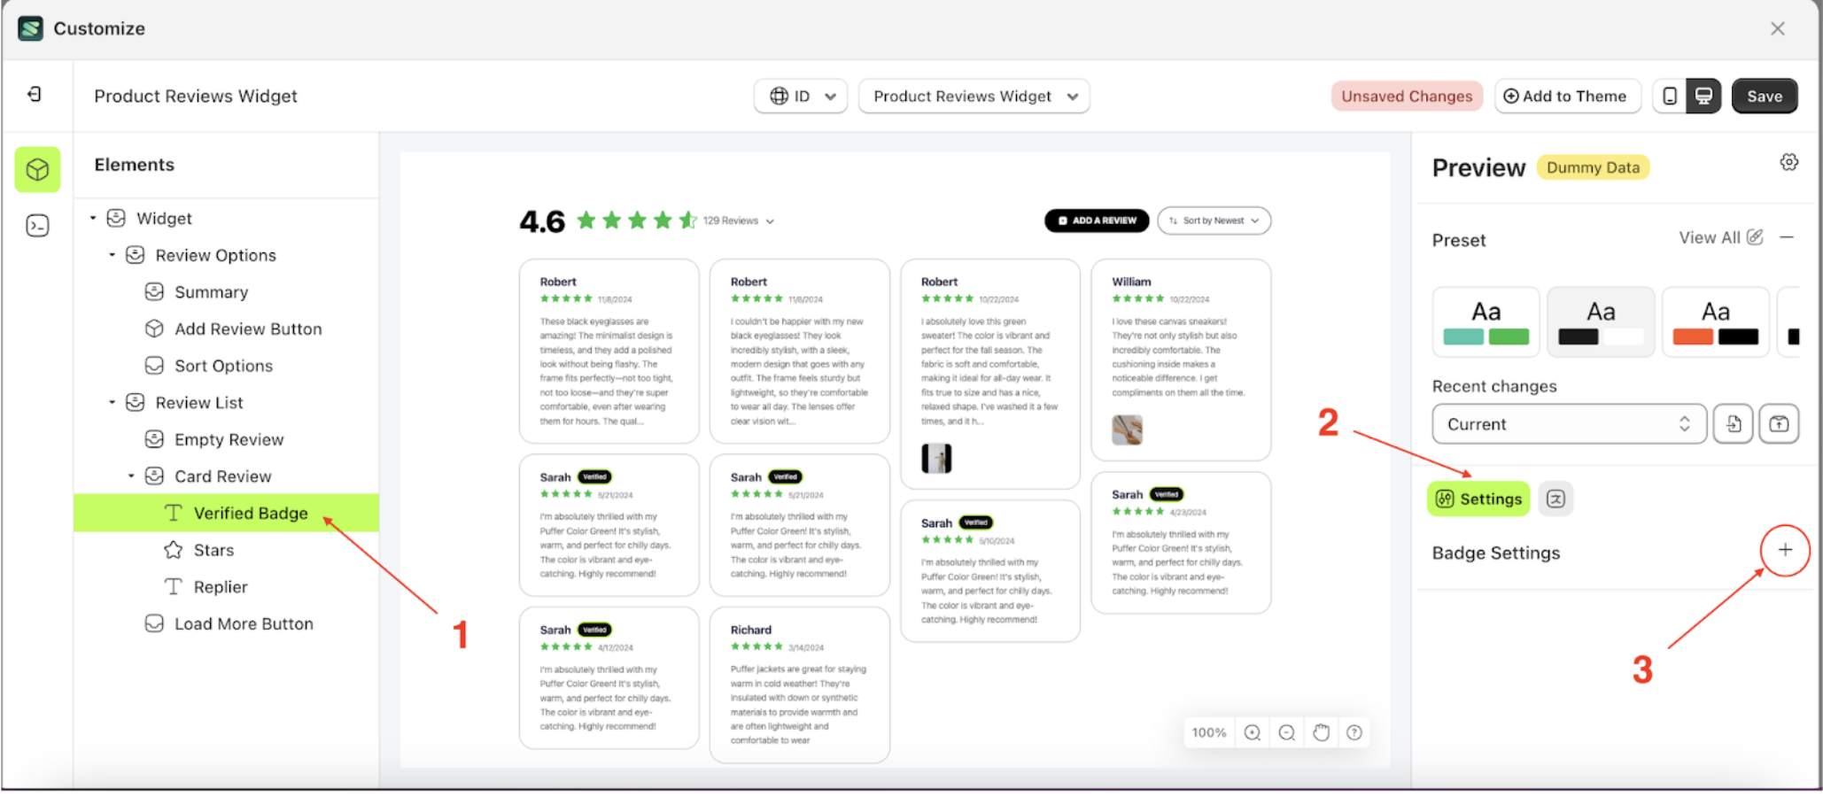Viewport: 1823px width, 797px height.
Task: Open the Current recent changes dropdown
Action: [x=1568, y=423]
